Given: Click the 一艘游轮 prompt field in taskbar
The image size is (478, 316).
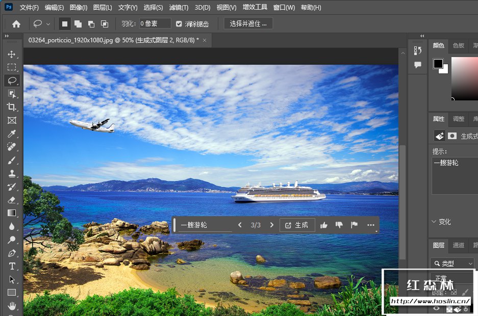Looking at the screenshot, I should pyautogui.click(x=205, y=225).
